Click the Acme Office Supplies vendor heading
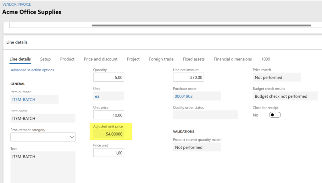 point(31,12)
